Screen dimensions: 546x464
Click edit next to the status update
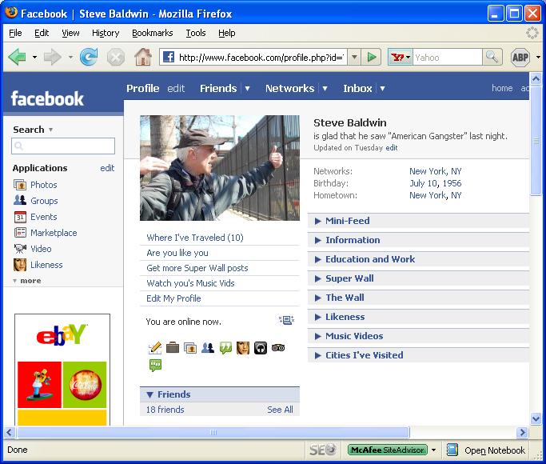pyautogui.click(x=392, y=148)
